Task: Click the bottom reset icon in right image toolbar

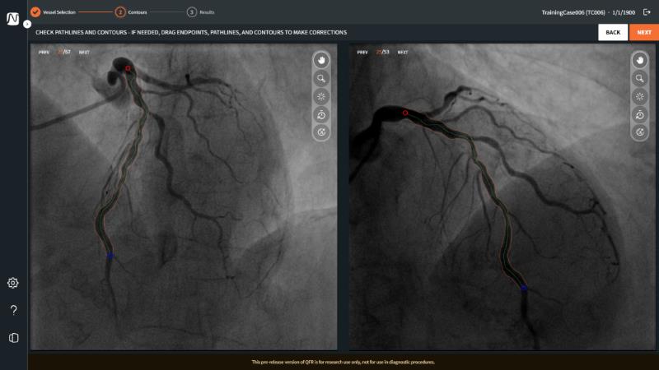Action: pyautogui.click(x=639, y=132)
